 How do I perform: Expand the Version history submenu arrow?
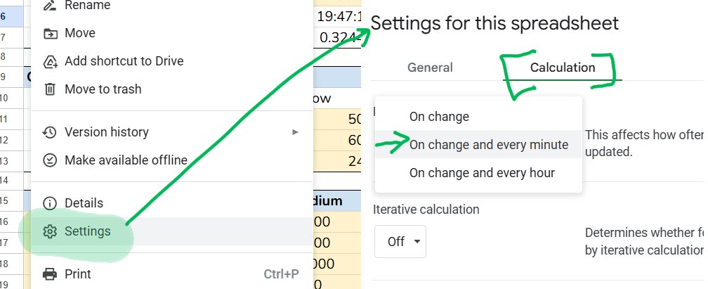pos(295,132)
